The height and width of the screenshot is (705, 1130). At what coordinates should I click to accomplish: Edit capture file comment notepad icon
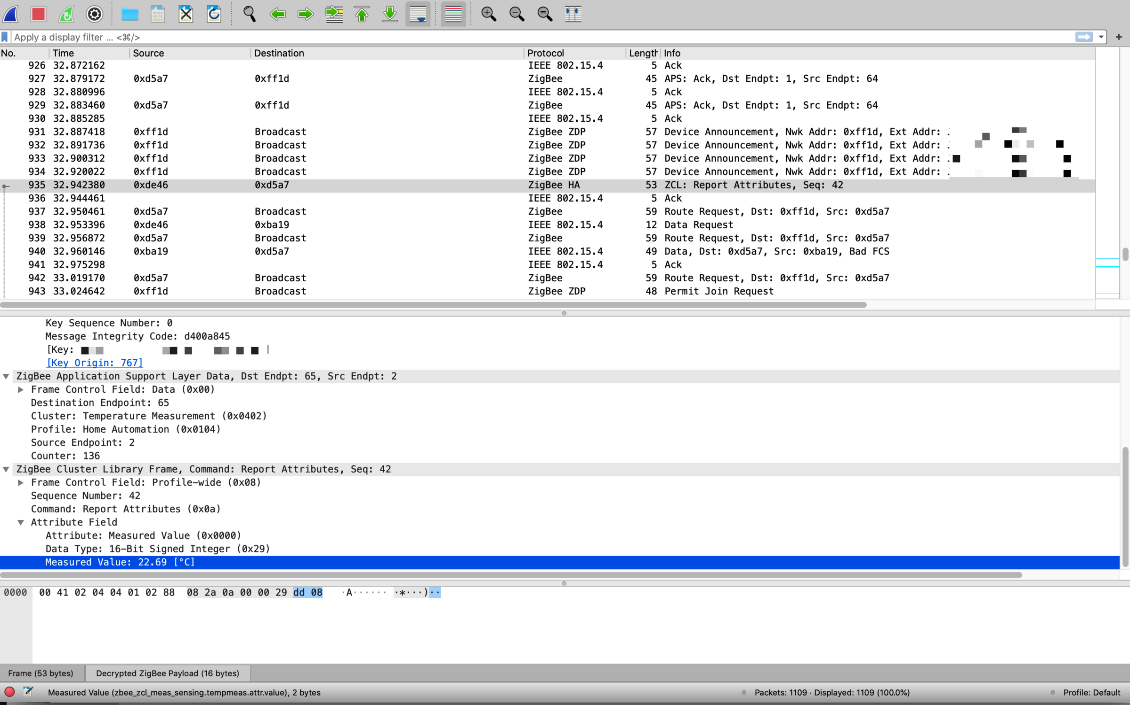pos(28,692)
